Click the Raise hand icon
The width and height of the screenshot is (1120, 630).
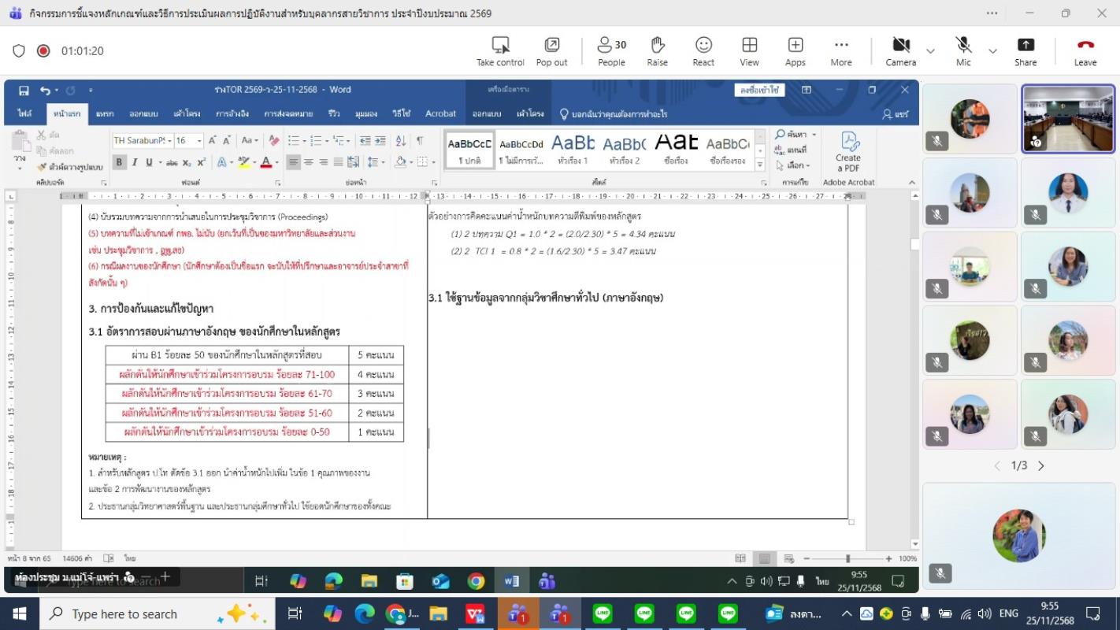tap(657, 50)
